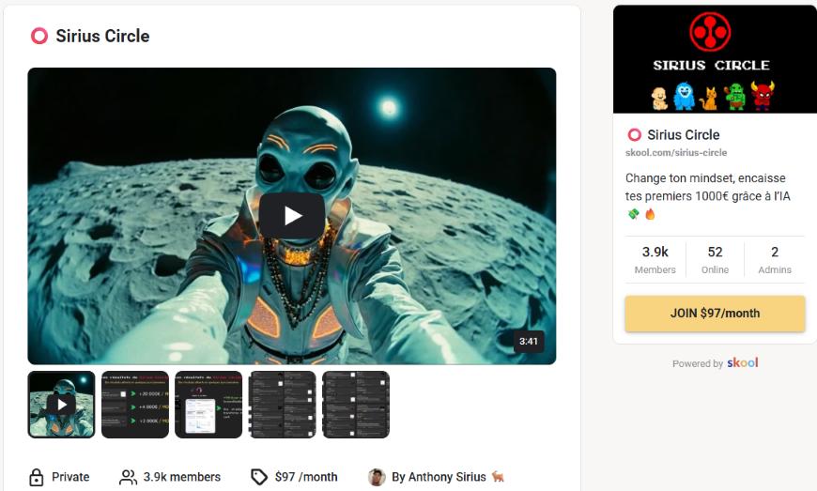Click the red circle icon in the sidebar card
Screen dimensions: 817x491
(x=634, y=135)
